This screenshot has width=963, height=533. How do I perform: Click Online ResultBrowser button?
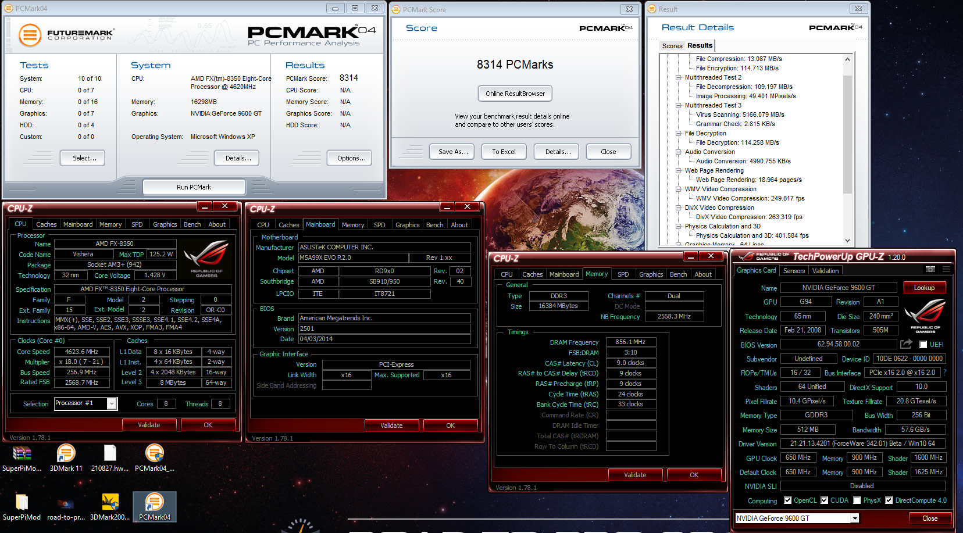pos(515,94)
